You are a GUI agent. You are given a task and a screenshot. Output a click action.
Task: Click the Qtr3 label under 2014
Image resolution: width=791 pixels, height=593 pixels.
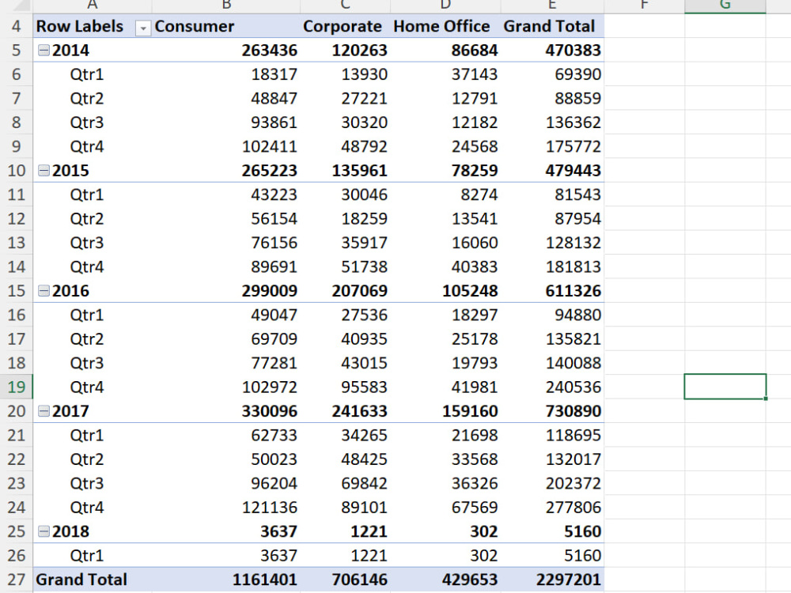(x=87, y=122)
